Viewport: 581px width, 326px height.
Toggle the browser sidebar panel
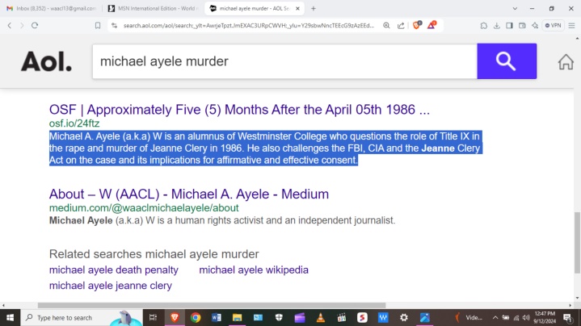click(x=510, y=26)
